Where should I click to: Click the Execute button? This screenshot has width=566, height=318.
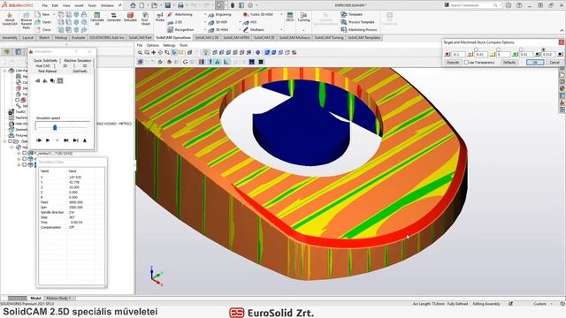tap(453, 63)
